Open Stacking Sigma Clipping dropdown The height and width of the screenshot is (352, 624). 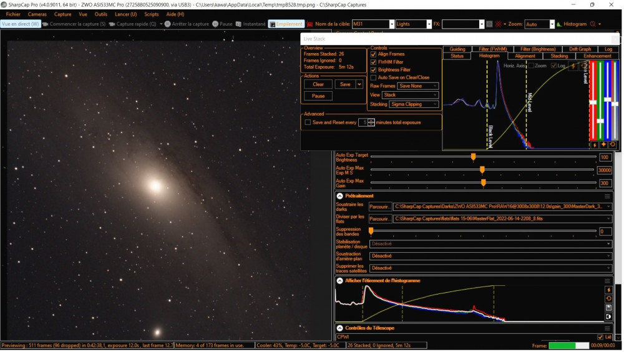point(414,104)
